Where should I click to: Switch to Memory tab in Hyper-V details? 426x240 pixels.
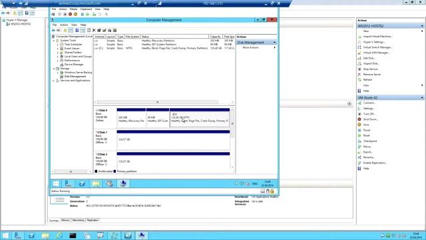point(65,220)
